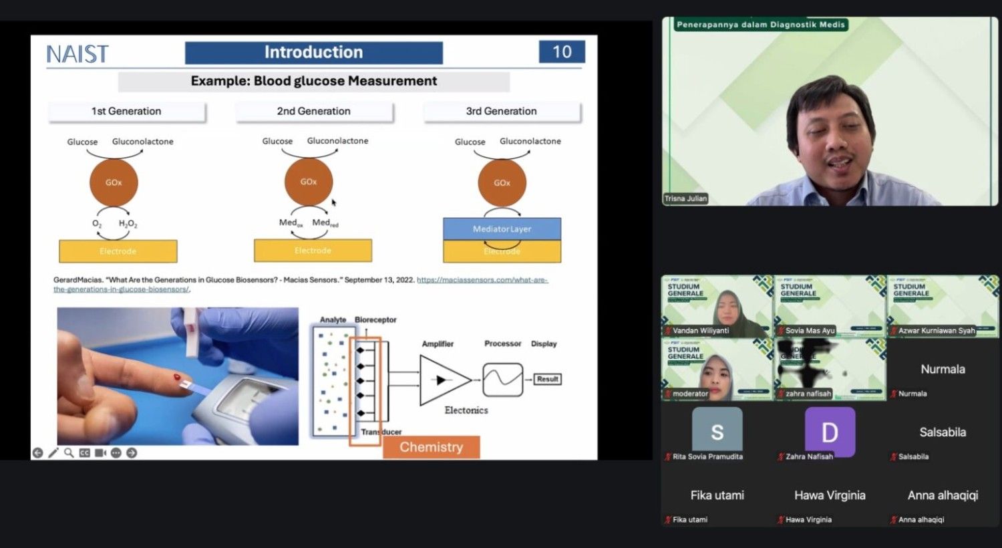Select Vandan Wiliyanti's video tile
The image size is (1002, 548).
717,306
